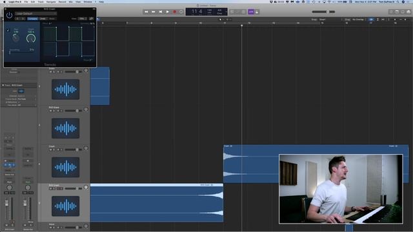Image resolution: width=413 pixels, height=232 pixels.
Task: Click the pan knob on RVS Snare track
Action: (x=86, y=110)
